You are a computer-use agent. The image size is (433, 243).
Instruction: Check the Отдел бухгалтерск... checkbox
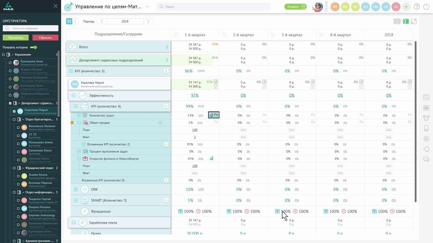(14, 119)
